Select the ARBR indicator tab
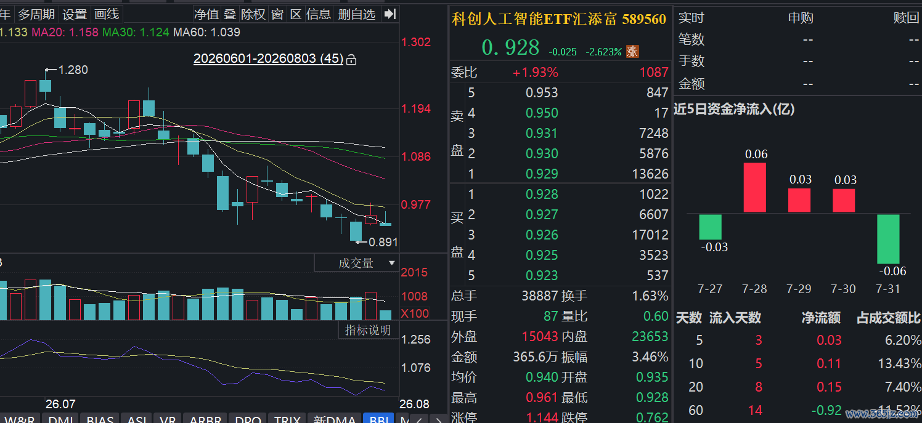The width and height of the screenshot is (922, 423). 205,420
